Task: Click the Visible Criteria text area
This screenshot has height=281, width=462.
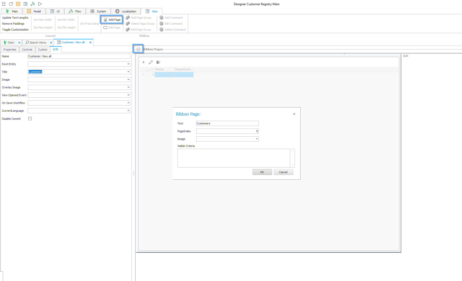Action: coord(234,158)
